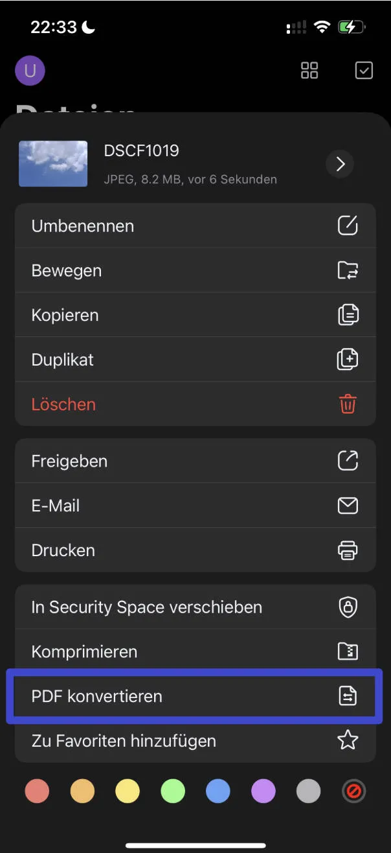Tap the selection checkbox icon top right
The image size is (391, 853).
pos(363,70)
